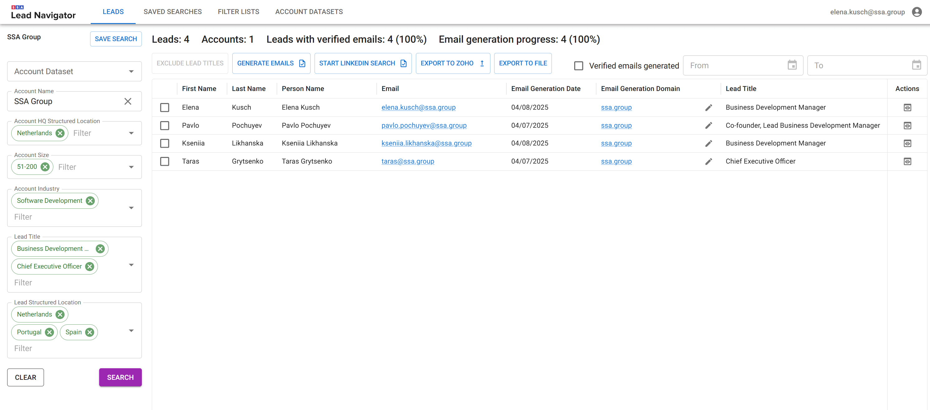
Task: Edit email domain for Taras Grytsenko
Action: [708, 161]
